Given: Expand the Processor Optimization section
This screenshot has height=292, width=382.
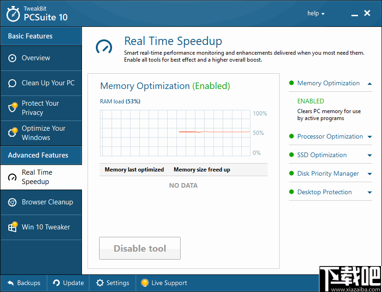Looking at the screenshot, I should pyautogui.click(x=369, y=136).
